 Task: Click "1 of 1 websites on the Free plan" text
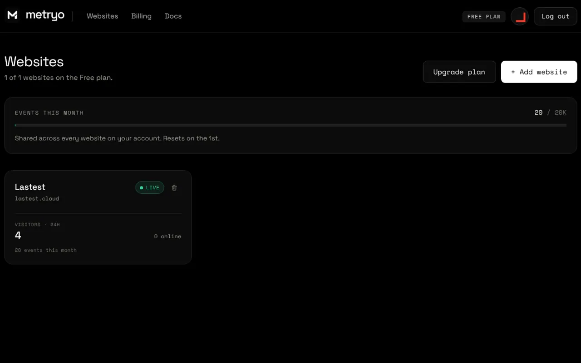click(x=59, y=78)
